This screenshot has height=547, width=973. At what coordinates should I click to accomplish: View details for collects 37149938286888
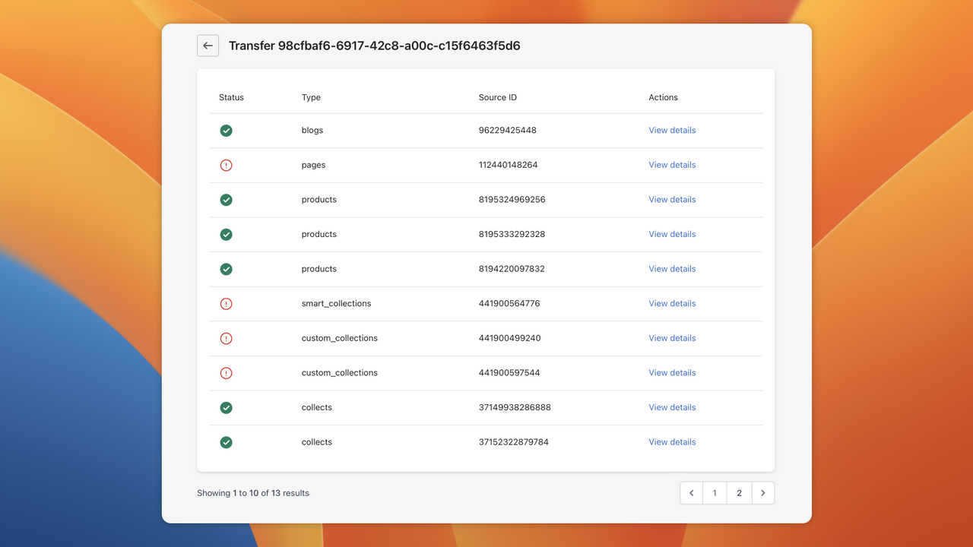(x=672, y=407)
